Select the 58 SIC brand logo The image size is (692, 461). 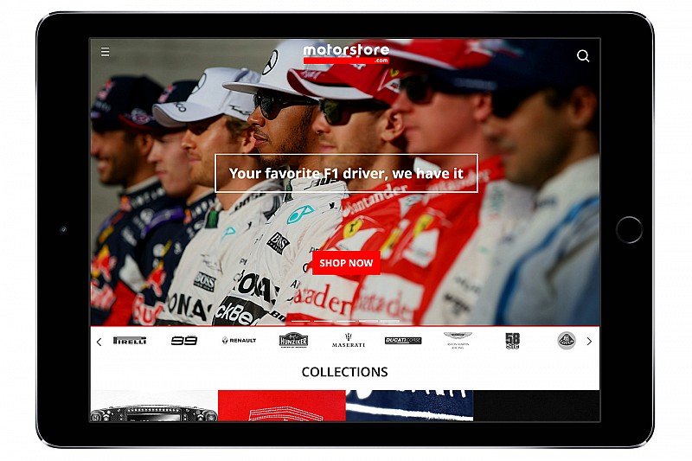[512, 341]
